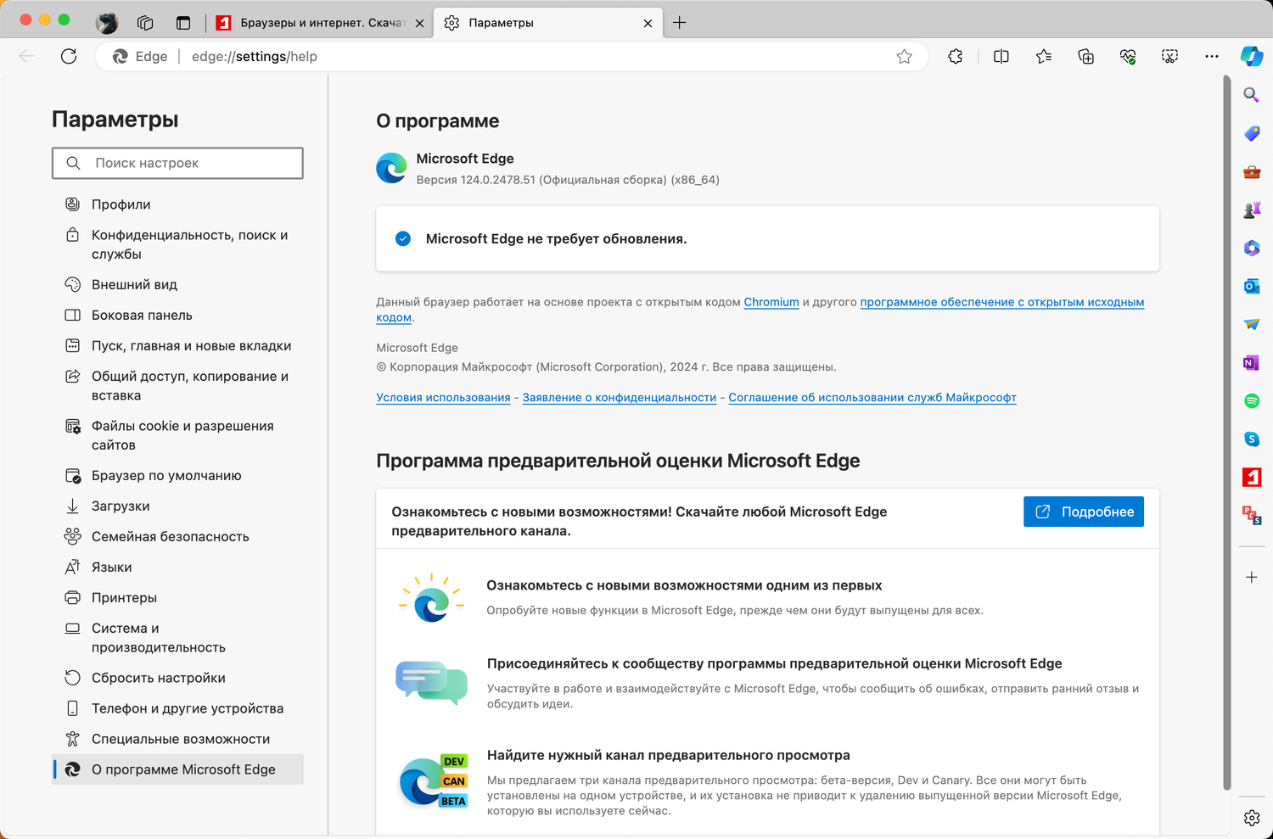This screenshot has width=1273, height=839.
Task: Open the Games chess icon in sidebar
Action: (1252, 210)
